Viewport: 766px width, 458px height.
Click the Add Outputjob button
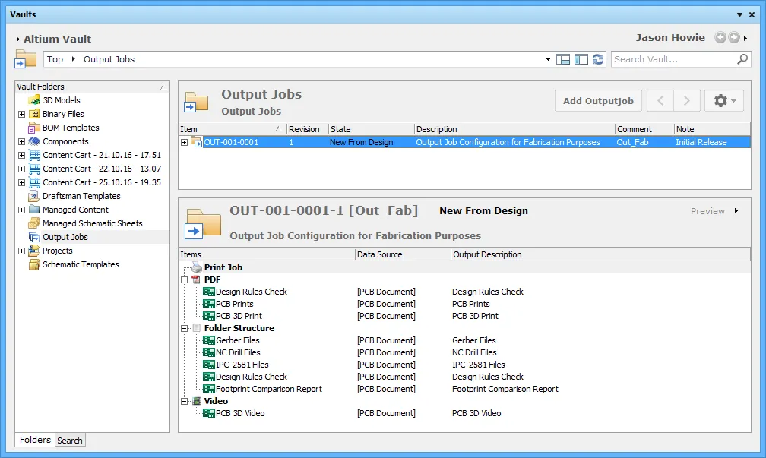(x=599, y=100)
